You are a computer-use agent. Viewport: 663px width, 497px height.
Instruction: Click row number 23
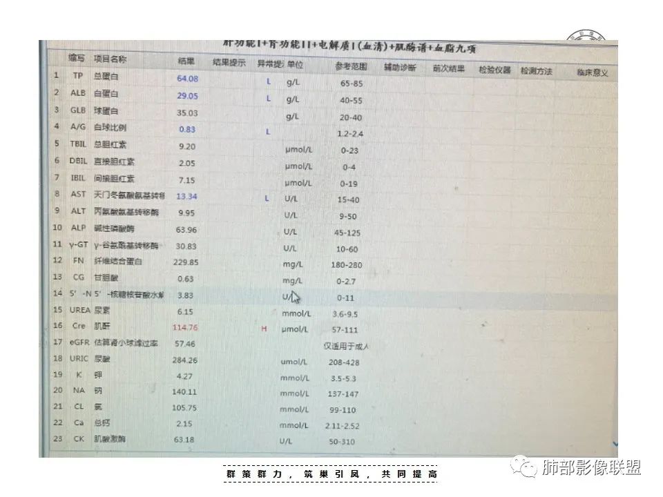57,439
